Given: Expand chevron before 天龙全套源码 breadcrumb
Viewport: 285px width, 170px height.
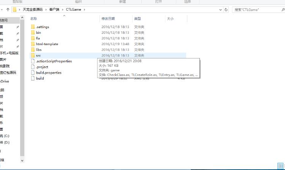Looking at the screenshot, I should coord(19,9).
